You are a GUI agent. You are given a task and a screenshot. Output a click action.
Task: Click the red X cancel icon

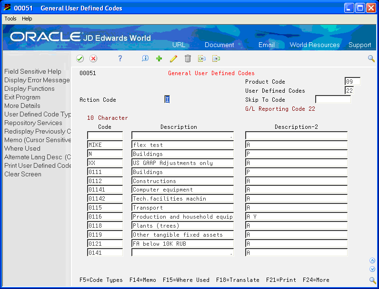(x=93, y=58)
